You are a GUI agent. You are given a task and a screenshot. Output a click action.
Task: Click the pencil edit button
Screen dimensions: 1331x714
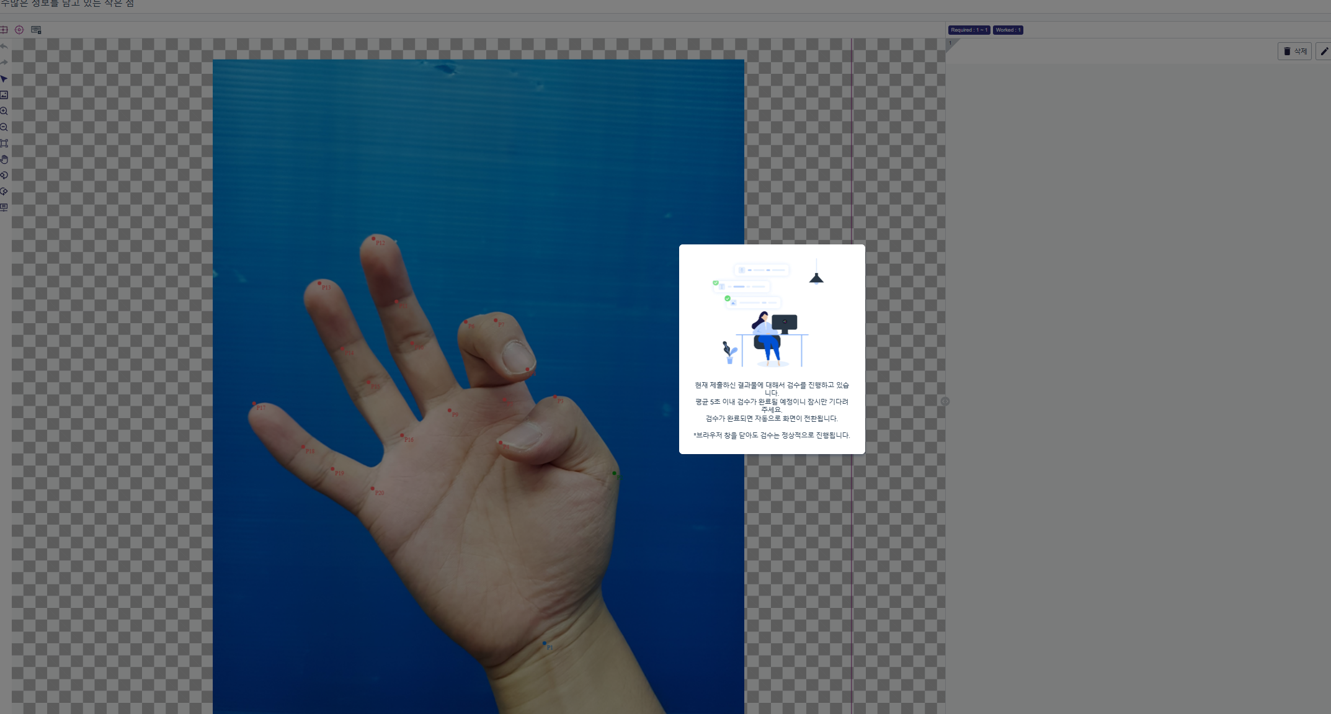click(x=1324, y=51)
